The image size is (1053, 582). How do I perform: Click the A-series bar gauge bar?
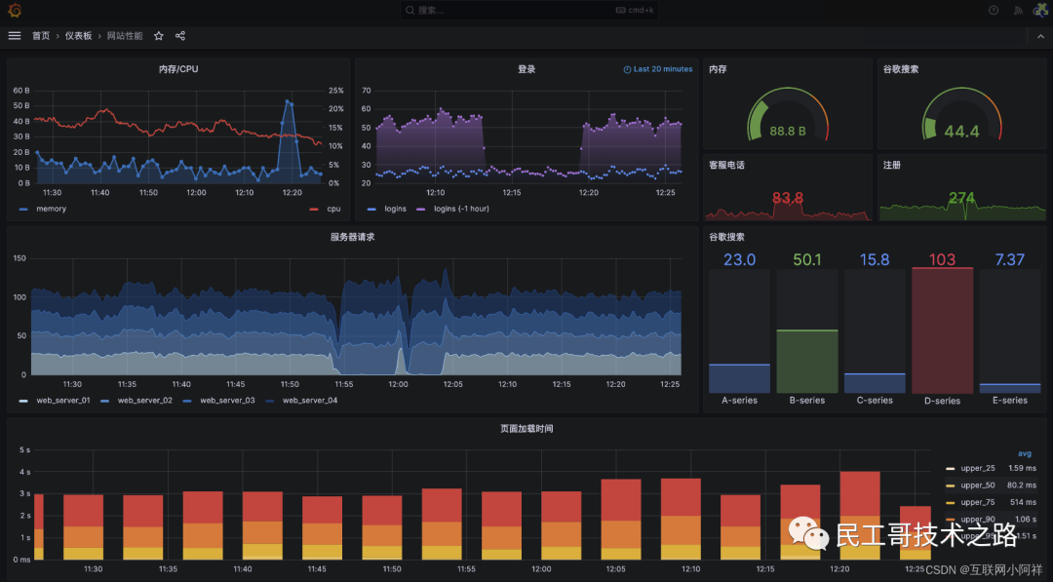pos(739,378)
